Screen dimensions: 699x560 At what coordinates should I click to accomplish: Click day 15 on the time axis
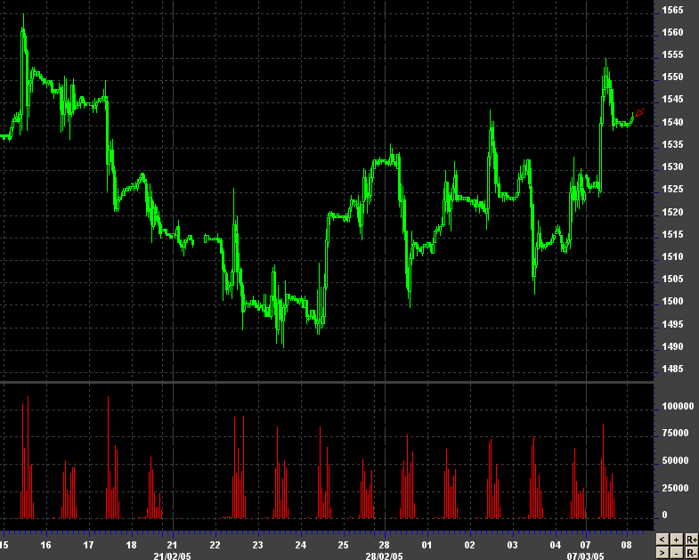tap(4, 545)
